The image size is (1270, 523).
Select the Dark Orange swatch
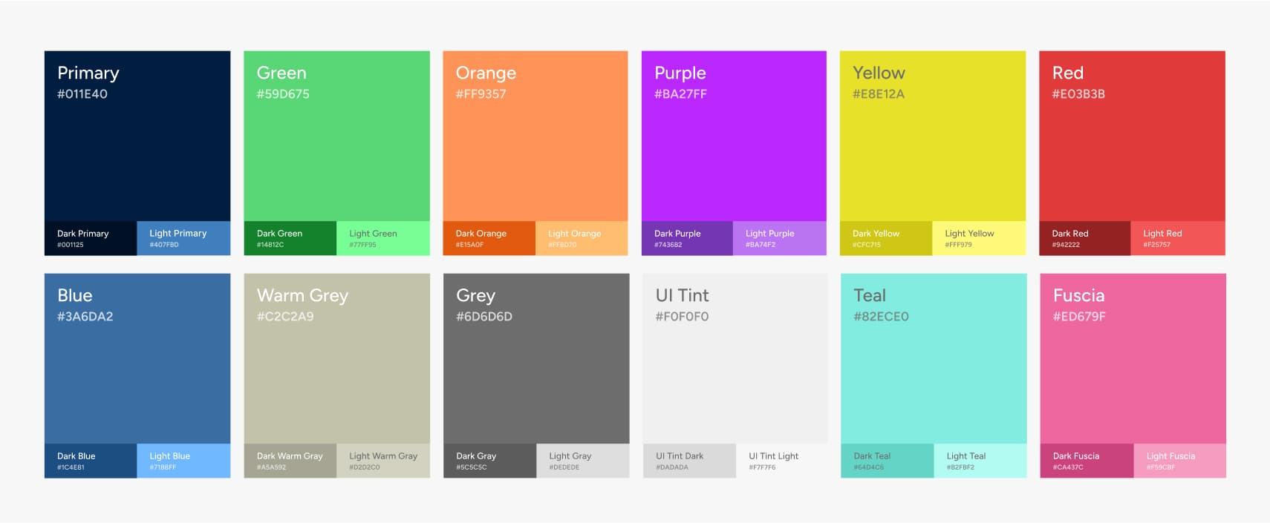[489, 238]
